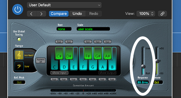Click the Compare button
This screenshot has width=181, height=98.
coord(59,14)
